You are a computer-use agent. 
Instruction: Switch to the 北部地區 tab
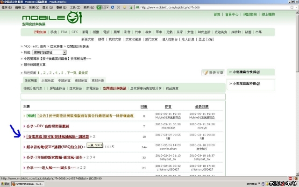point(48,80)
